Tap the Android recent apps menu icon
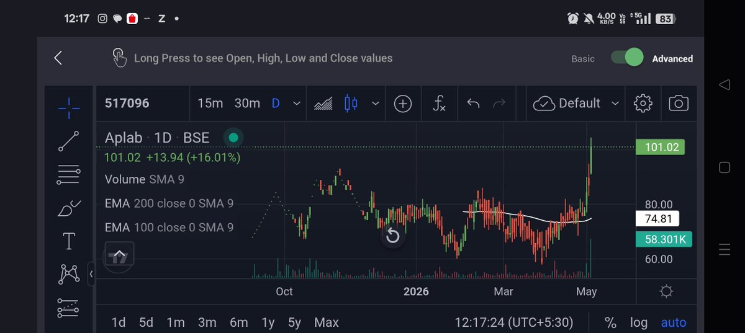Viewport: 745px width, 333px height. [725, 250]
